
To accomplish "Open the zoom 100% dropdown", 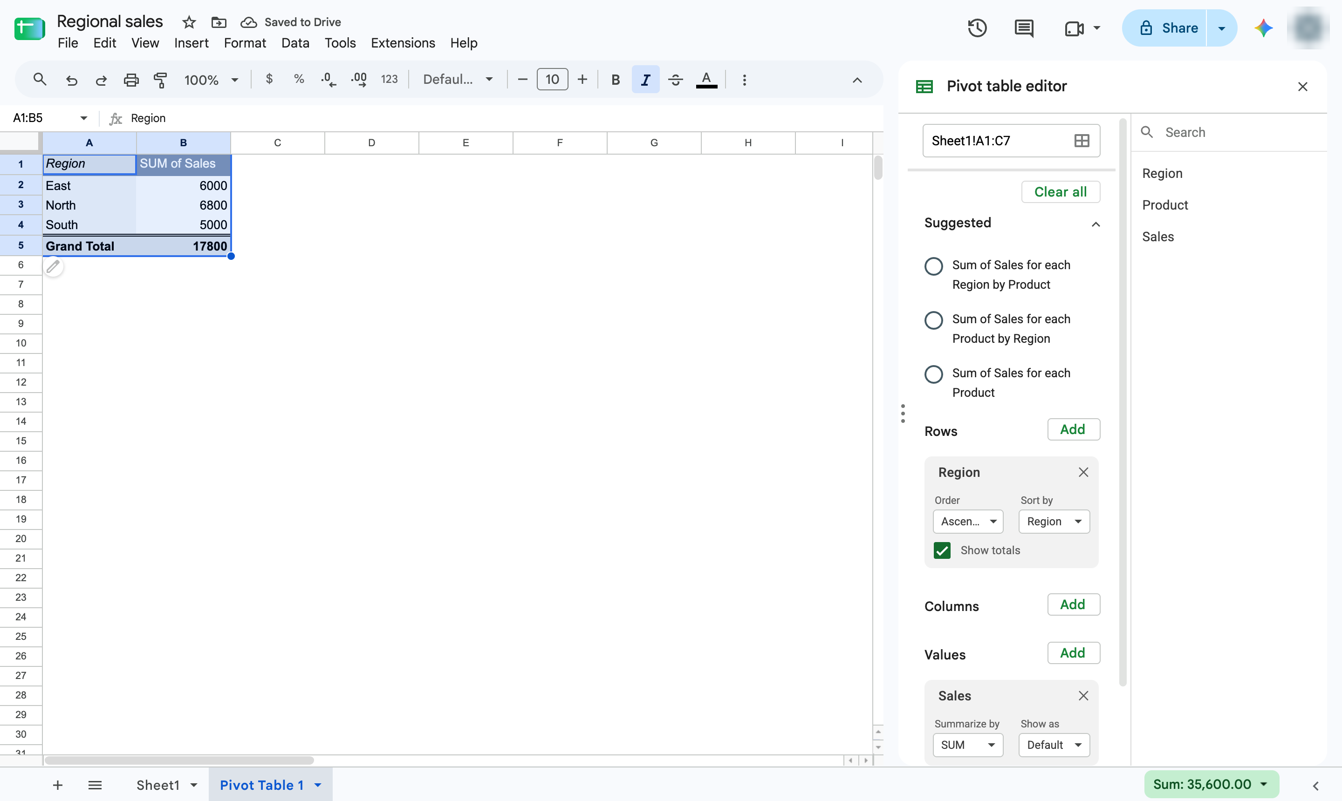I will point(211,80).
